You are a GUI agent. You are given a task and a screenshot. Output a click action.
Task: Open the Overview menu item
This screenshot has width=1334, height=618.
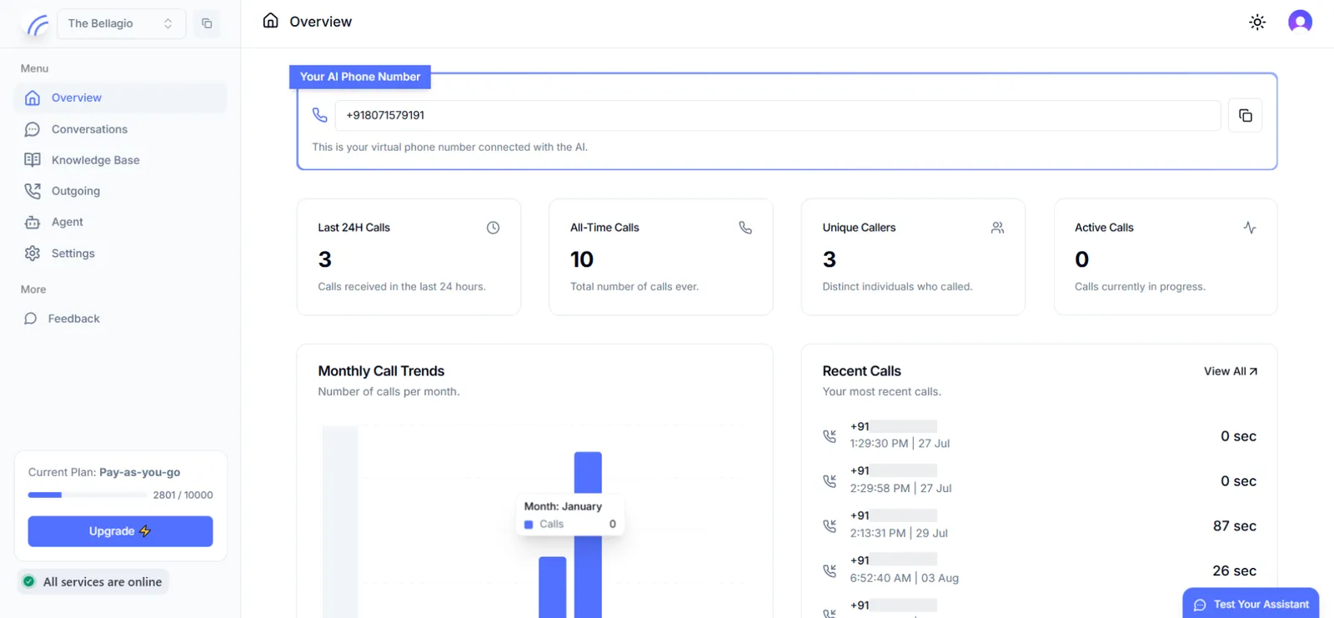(121, 98)
